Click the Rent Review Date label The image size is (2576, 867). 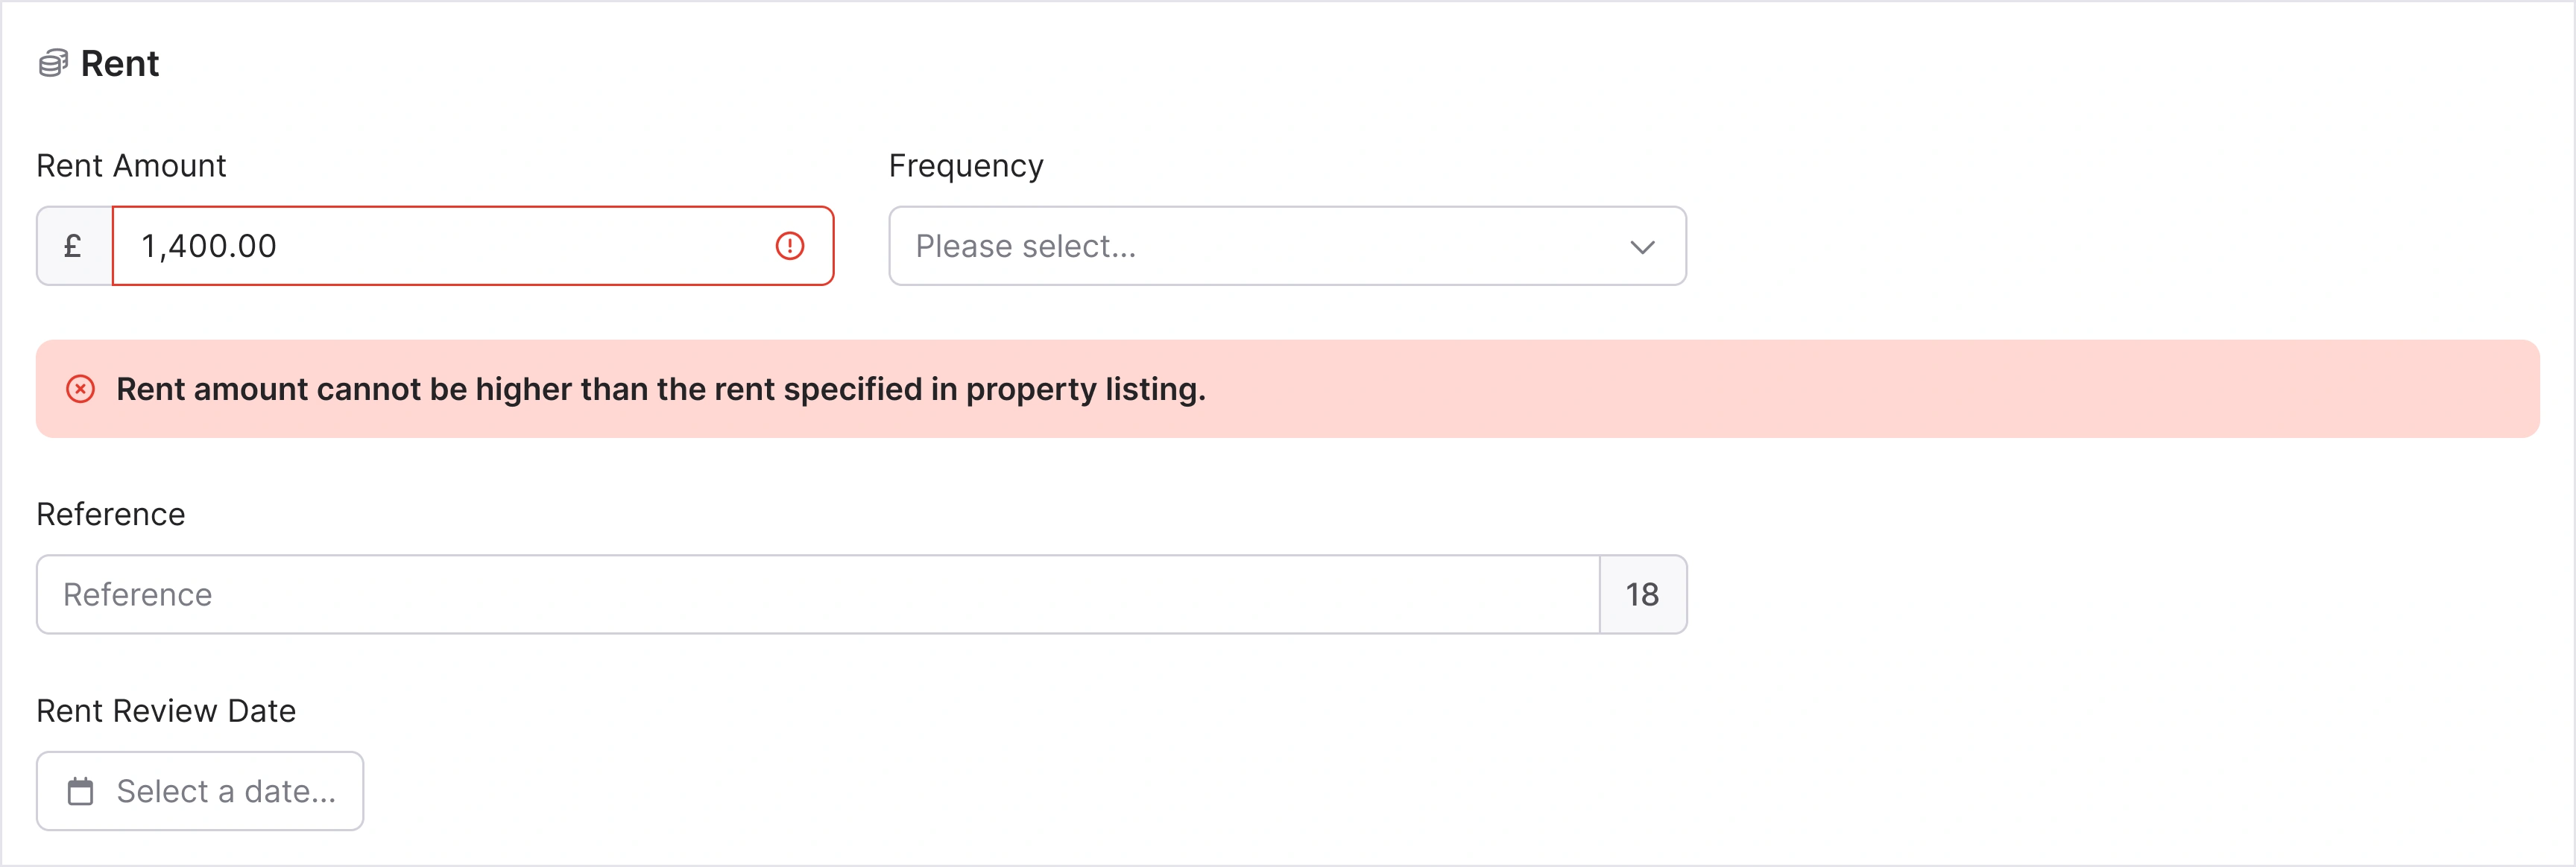pos(166,711)
